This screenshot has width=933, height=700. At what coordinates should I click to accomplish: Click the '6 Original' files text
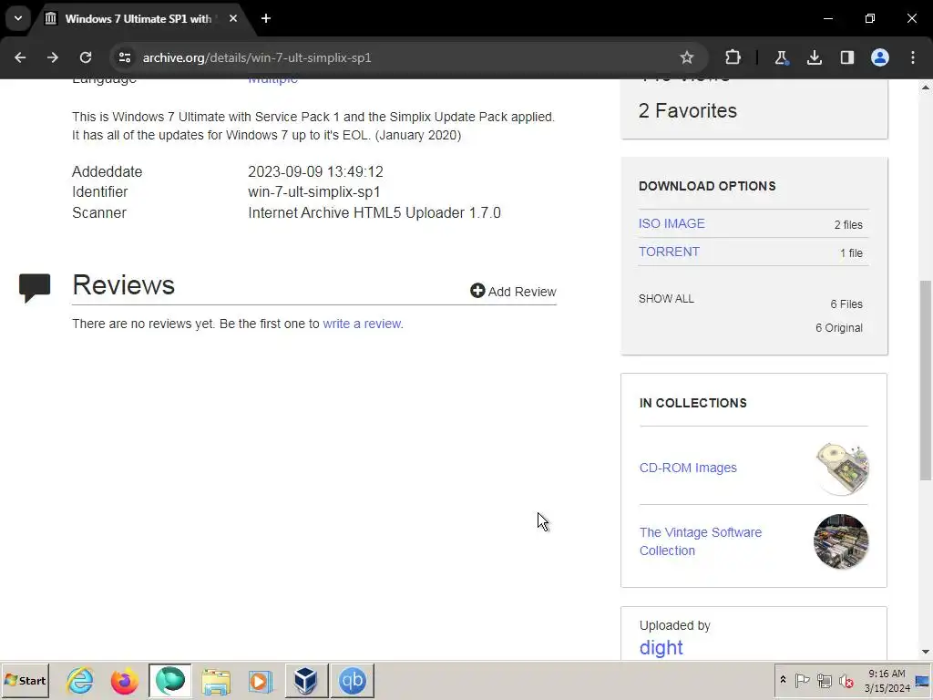click(x=838, y=328)
